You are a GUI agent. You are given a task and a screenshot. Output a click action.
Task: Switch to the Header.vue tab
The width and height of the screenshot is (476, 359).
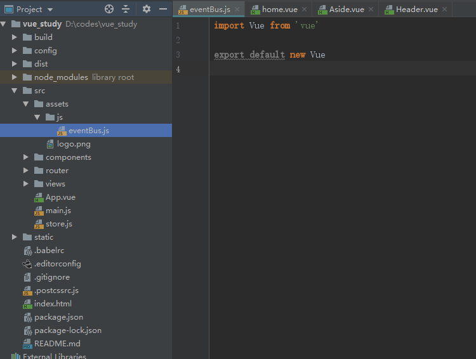click(x=417, y=10)
